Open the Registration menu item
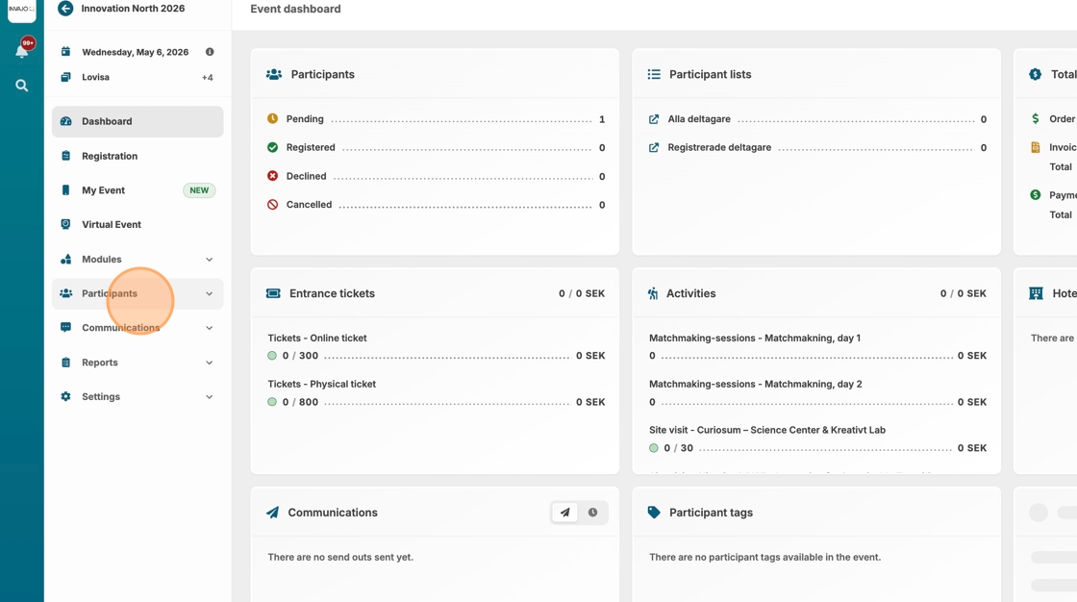The image size is (1077, 602). point(110,156)
